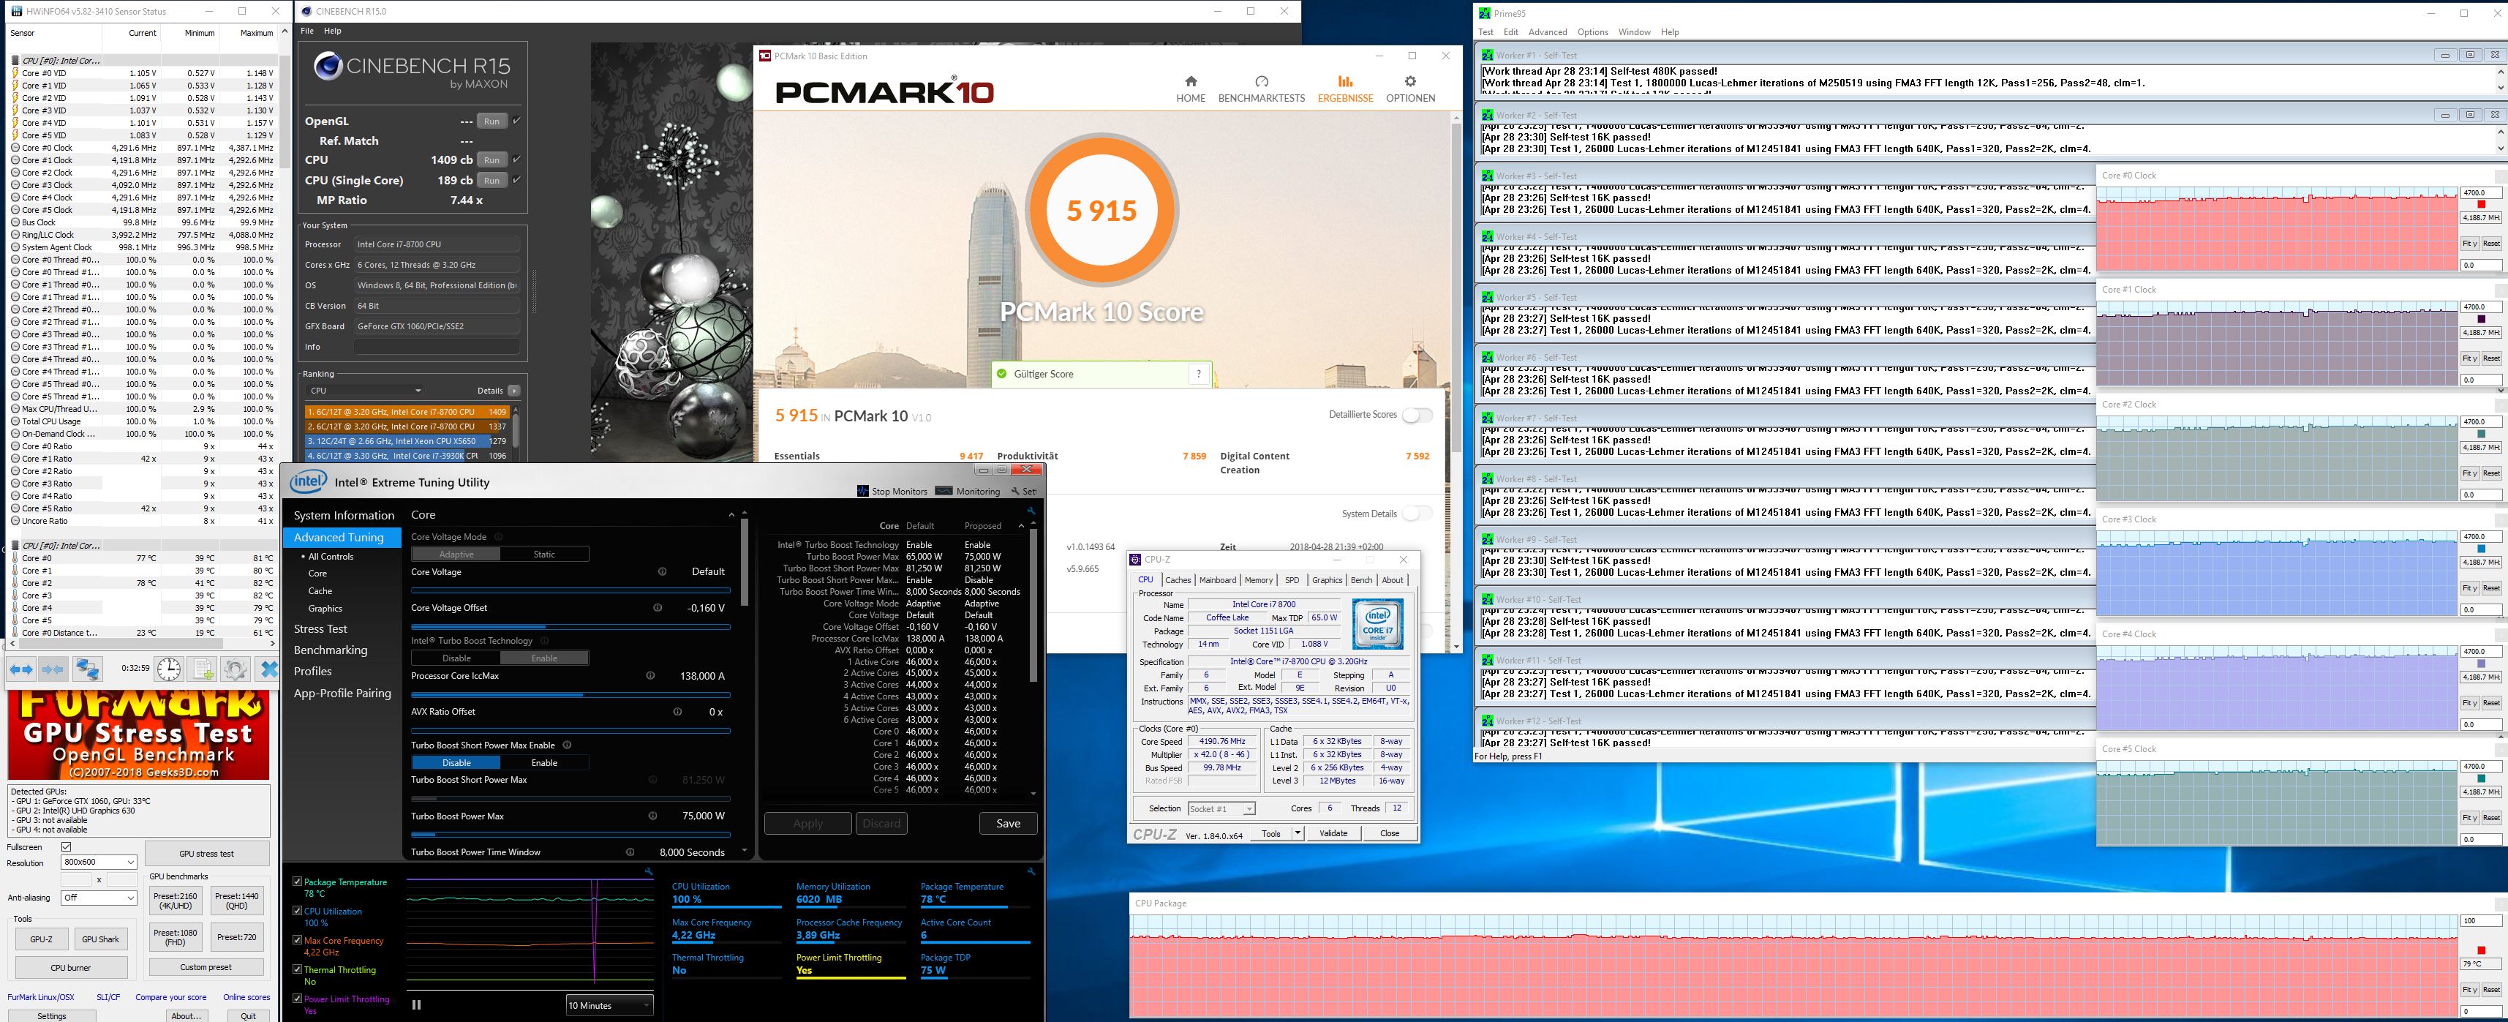
Task: Open XTU graph 10 Minutes dropdown
Action: 609,1005
